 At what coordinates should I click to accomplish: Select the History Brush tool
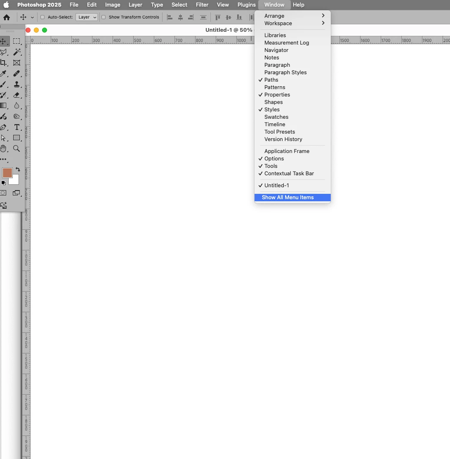3,95
